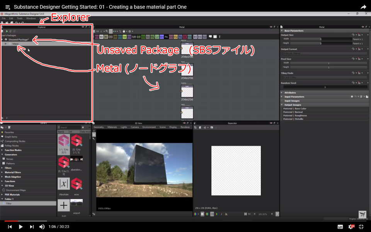Click the YouTube video progress bar

[x=185, y=221]
